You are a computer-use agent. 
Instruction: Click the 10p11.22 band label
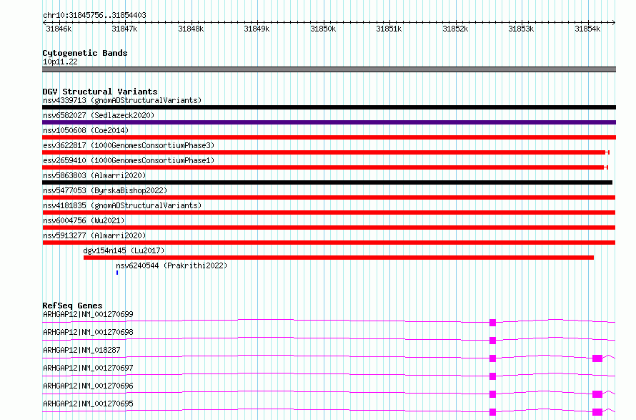(60, 62)
